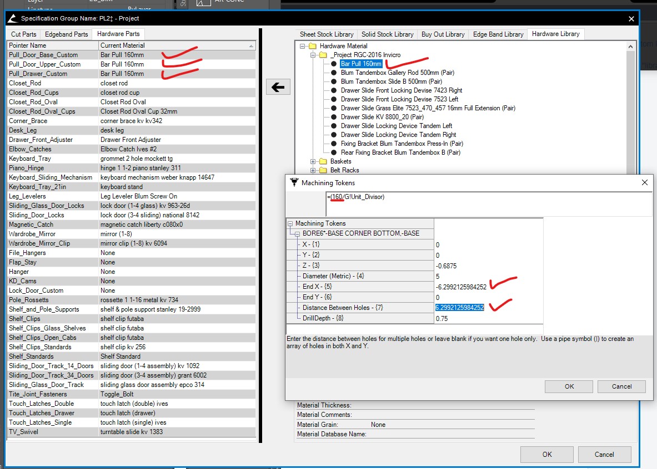This screenshot has width=657, height=469.
Task: Collapse the Machining Tokens grid section
Action: 290,223
